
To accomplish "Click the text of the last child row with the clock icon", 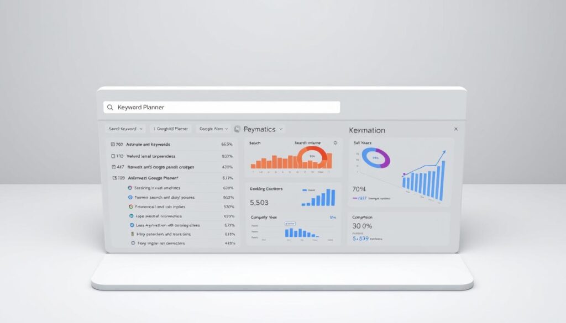I will pyautogui.click(x=161, y=243).
